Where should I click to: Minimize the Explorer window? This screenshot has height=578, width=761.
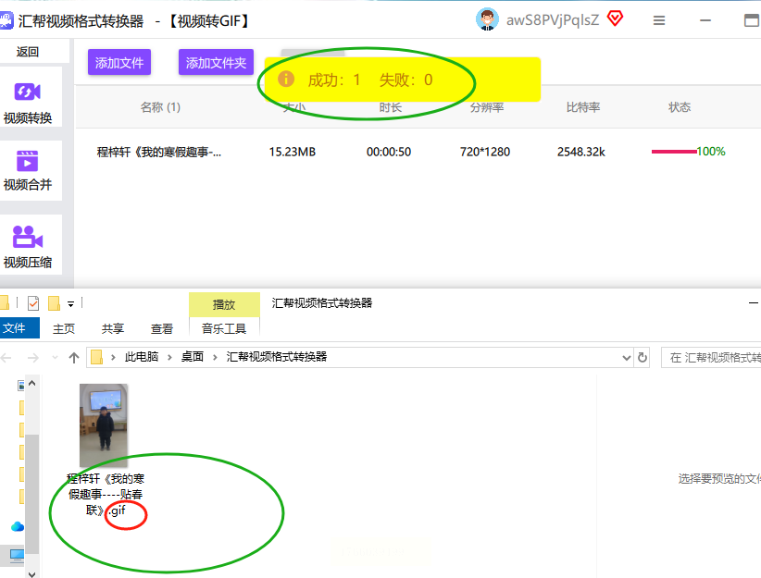754,303
